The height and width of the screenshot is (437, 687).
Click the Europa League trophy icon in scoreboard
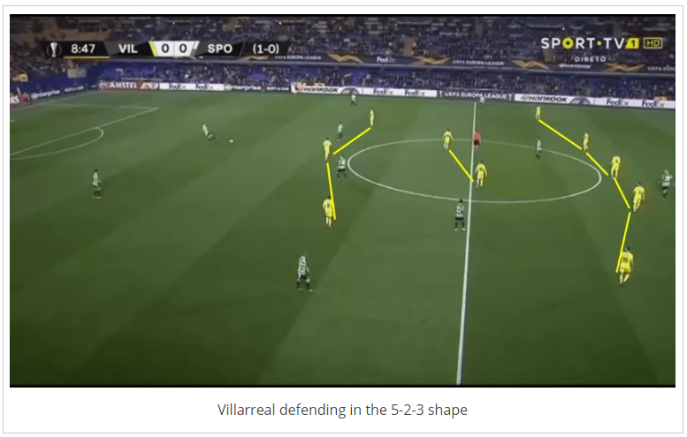(54, 49)
